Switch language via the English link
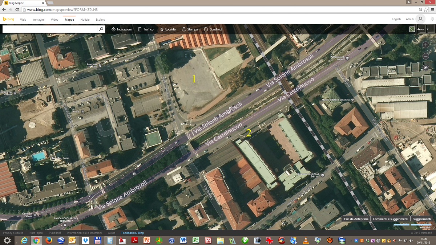 (x=396, y=19)
